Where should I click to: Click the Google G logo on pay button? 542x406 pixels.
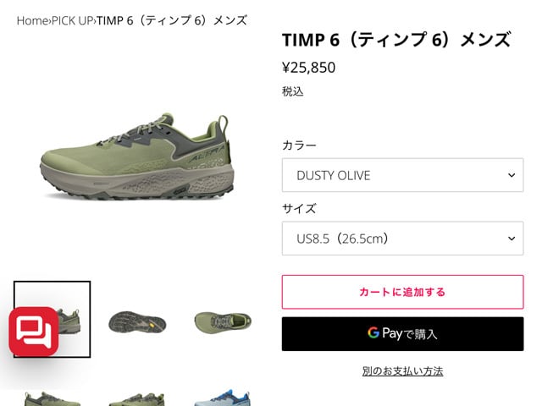tap(373, 332)
